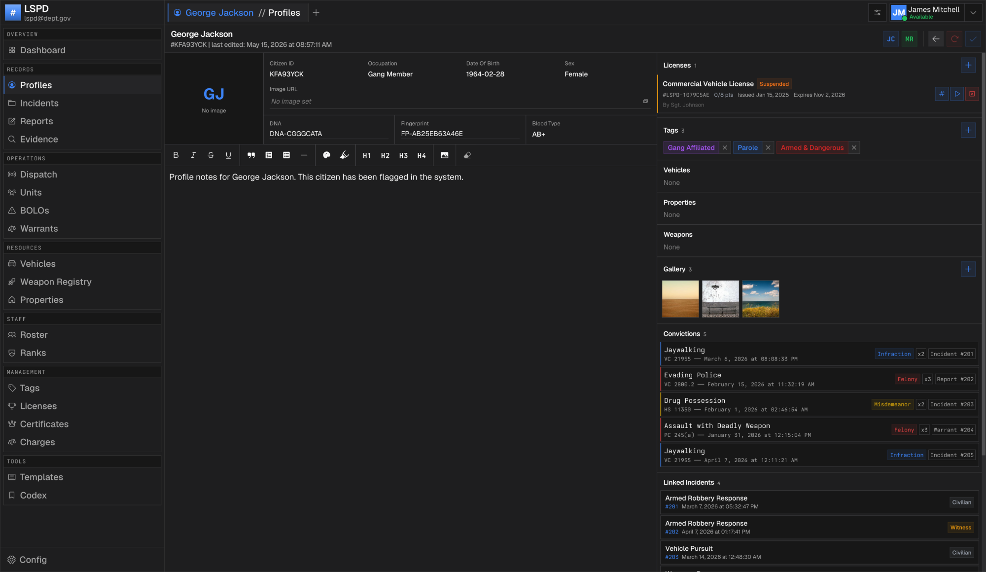
Task: Open the gallery thumbnail showing a seaside
Action: 761,299
